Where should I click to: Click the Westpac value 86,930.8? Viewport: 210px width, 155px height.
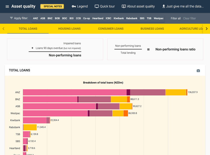pyautogui.click(x=133, y=113)
